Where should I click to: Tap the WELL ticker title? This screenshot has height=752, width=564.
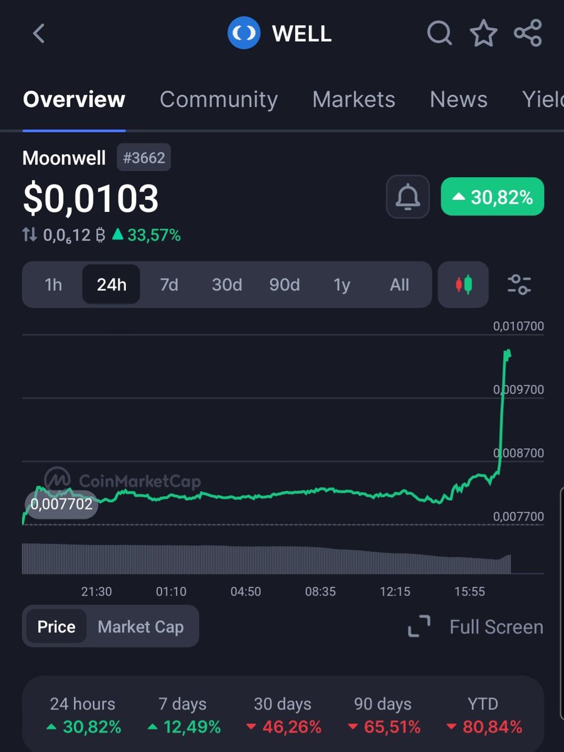[301, 34]
